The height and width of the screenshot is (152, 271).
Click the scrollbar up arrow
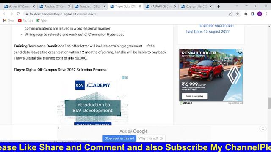[269, 27]
